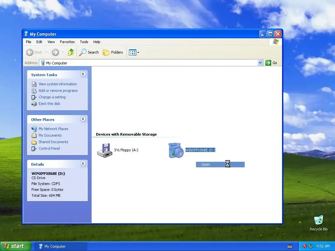Viewport: 335px width, 251px height.
Task: Open the File menu
Action: point(28,42)
